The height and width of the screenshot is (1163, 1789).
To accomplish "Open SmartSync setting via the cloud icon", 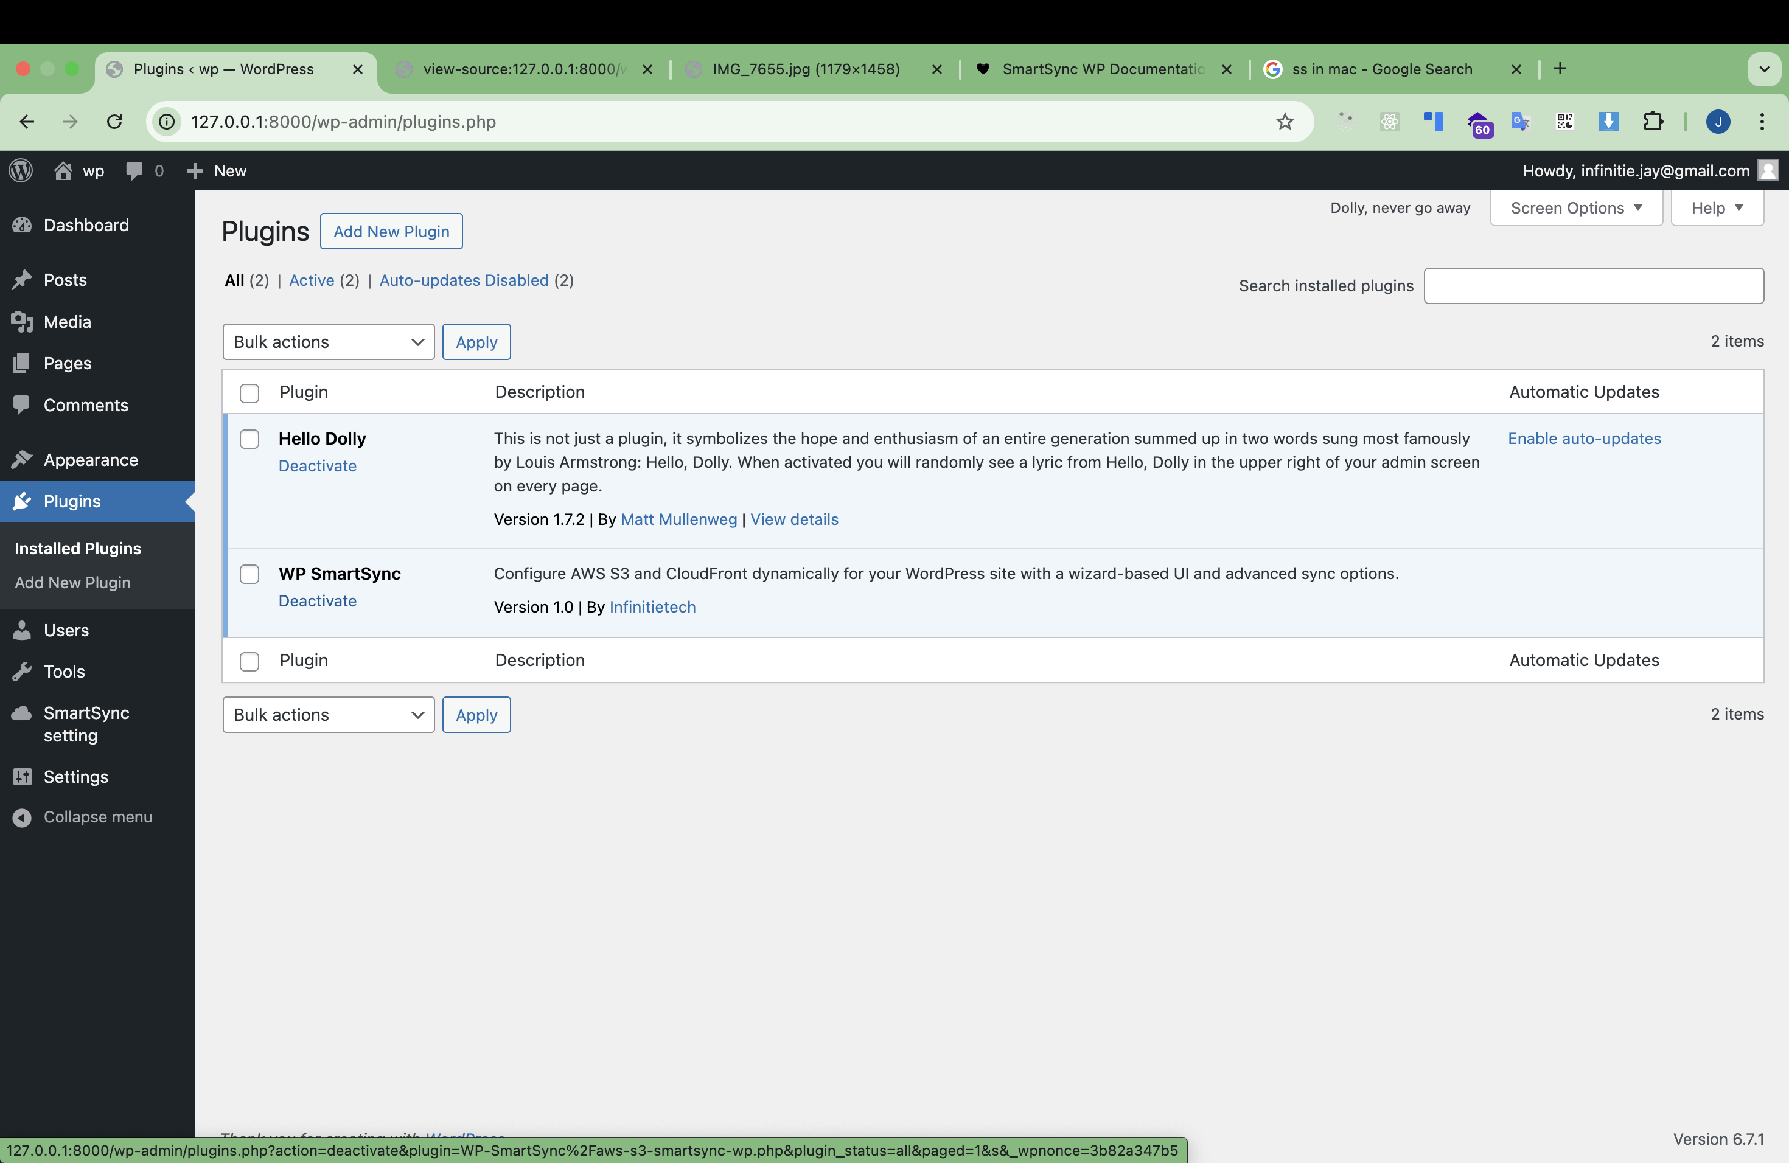I will (x=23, y=712).
